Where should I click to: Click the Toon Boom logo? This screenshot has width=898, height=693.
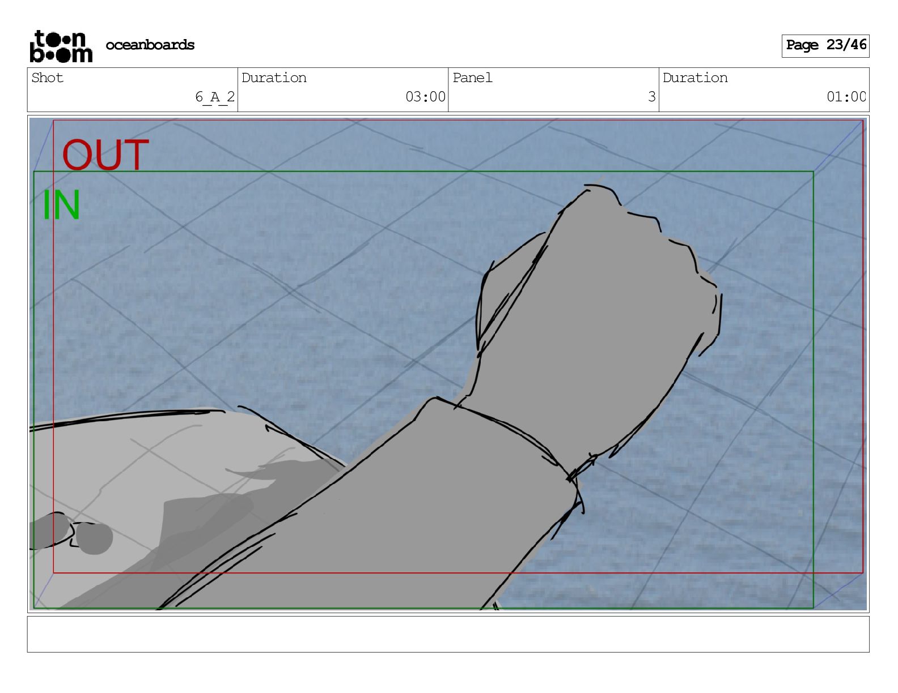point(61,46)
